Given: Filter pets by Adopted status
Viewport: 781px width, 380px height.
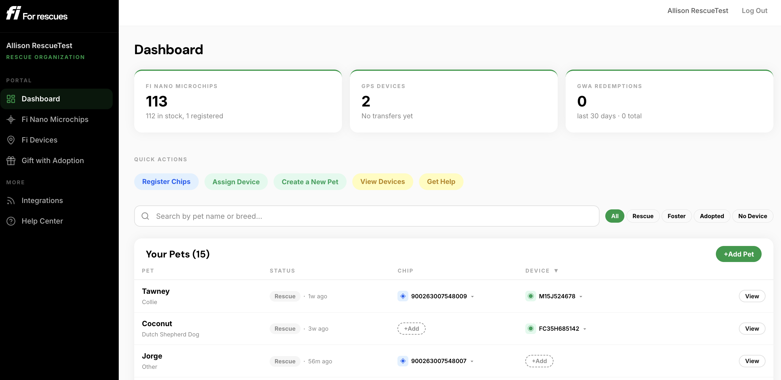Looking at the screenshot, I should pyautogui.click(x=712, y=216).
